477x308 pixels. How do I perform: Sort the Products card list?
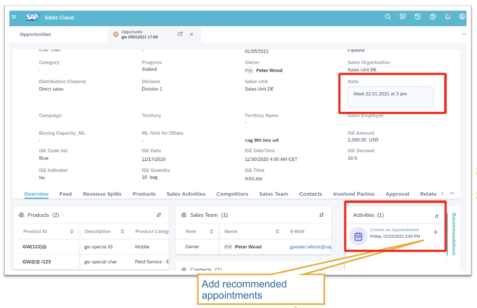coord(159,215)
